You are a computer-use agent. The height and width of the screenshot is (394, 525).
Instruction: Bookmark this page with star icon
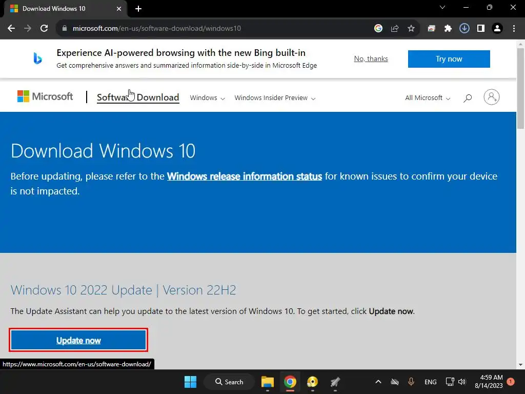coord(411,29)
